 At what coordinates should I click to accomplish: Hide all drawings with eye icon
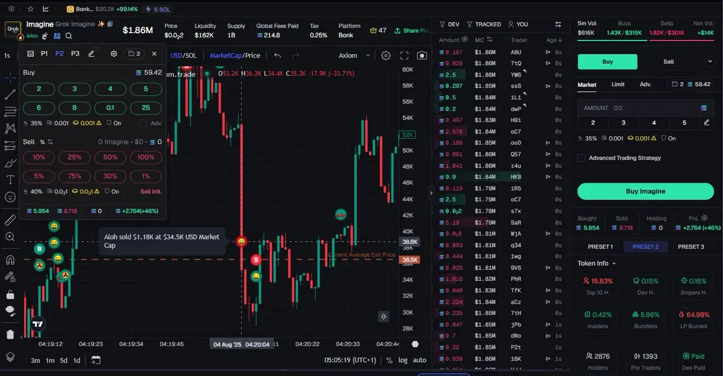(x=10, y=311)
